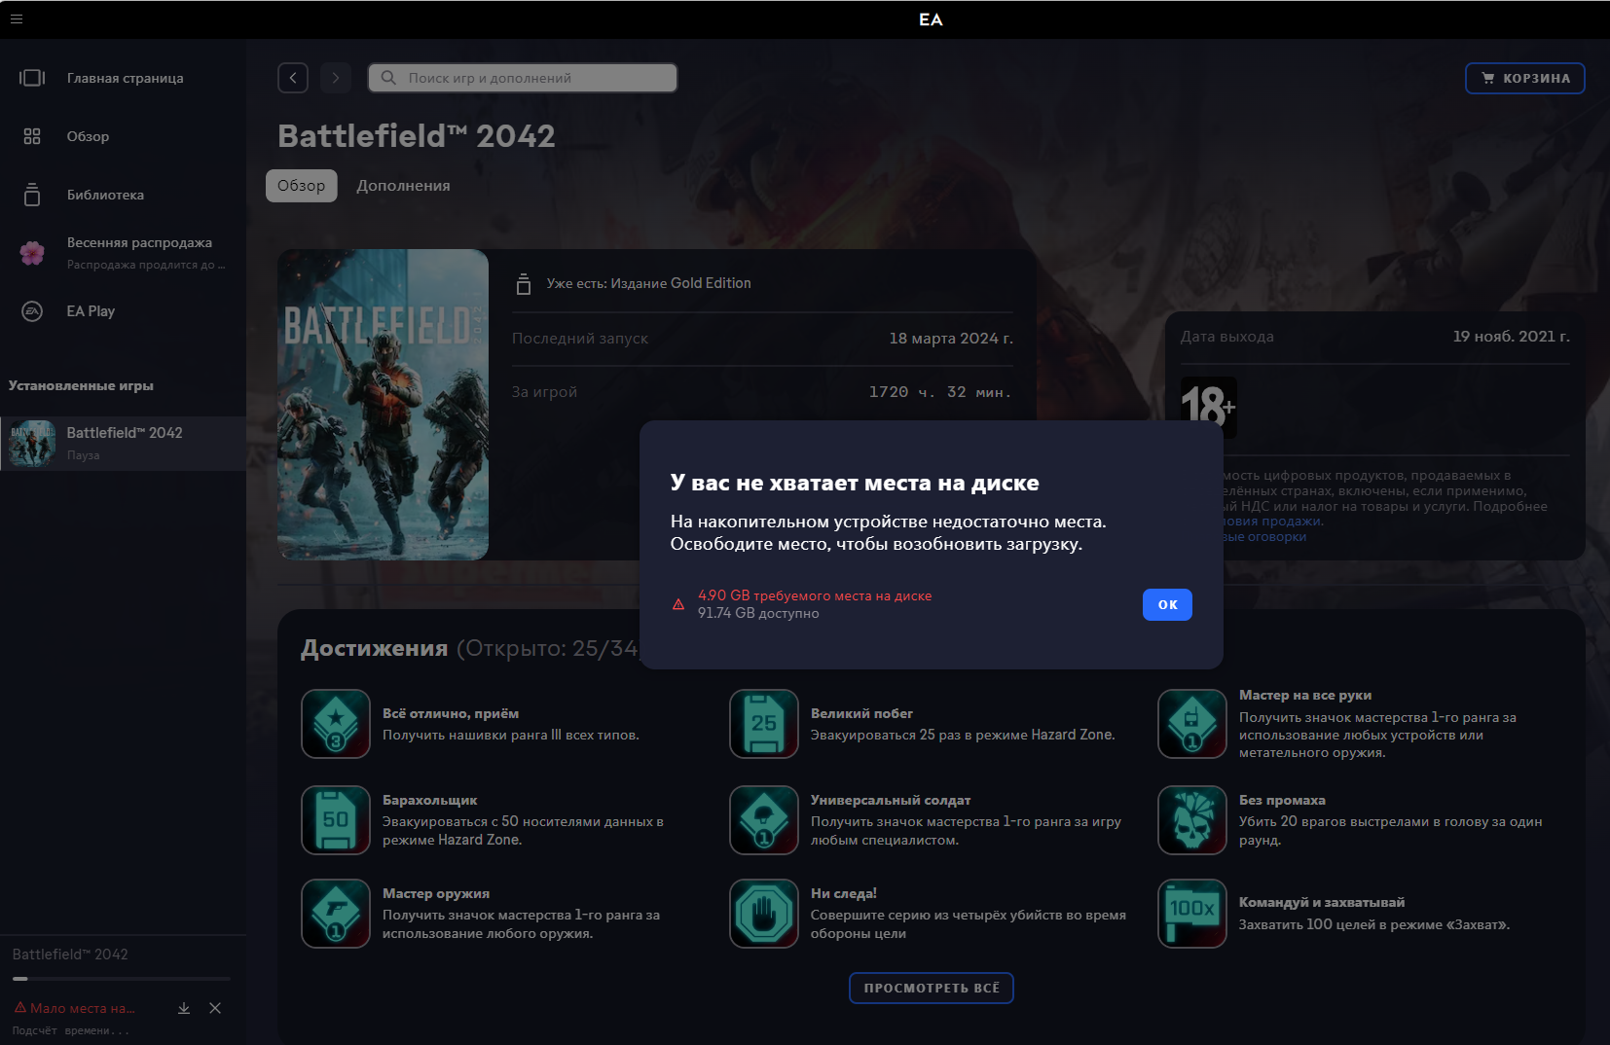Click the Battlefield 2042 download progress bar
The height and width of the screenshot is (1045, 1610).
122,978
